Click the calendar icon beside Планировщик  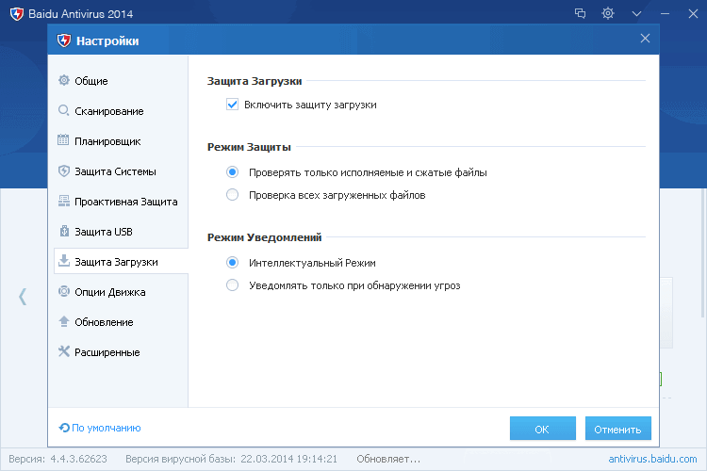[x=63, y=140]
